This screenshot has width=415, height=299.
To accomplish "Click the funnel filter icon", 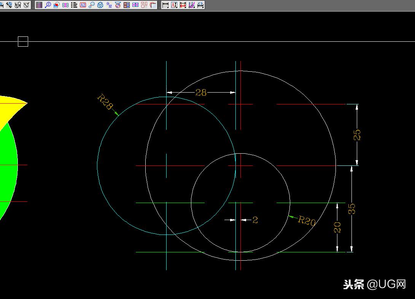I will 118,5.
